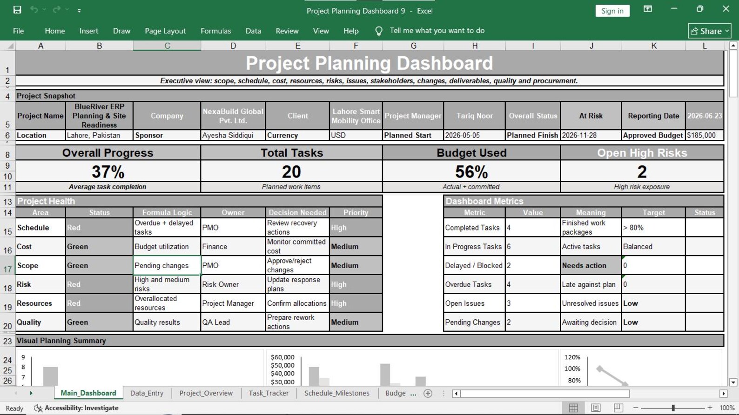Click the Tell me what you want to do box

tap(437, 31)
